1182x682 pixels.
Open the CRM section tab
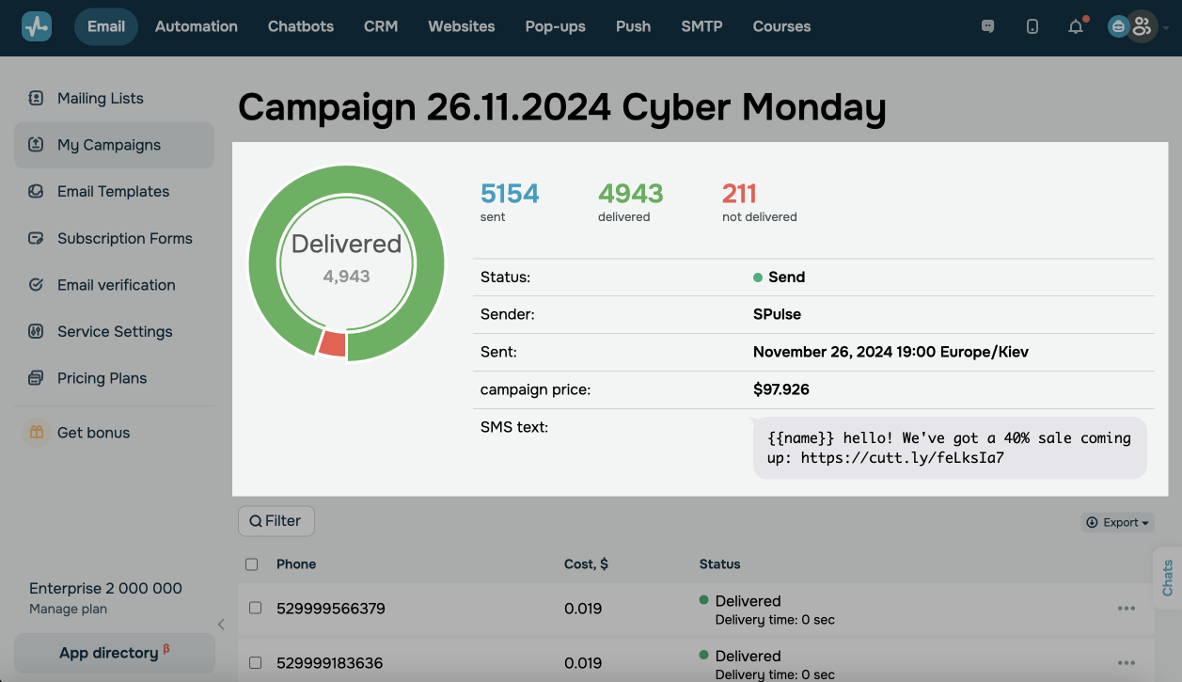pos(381,26)
